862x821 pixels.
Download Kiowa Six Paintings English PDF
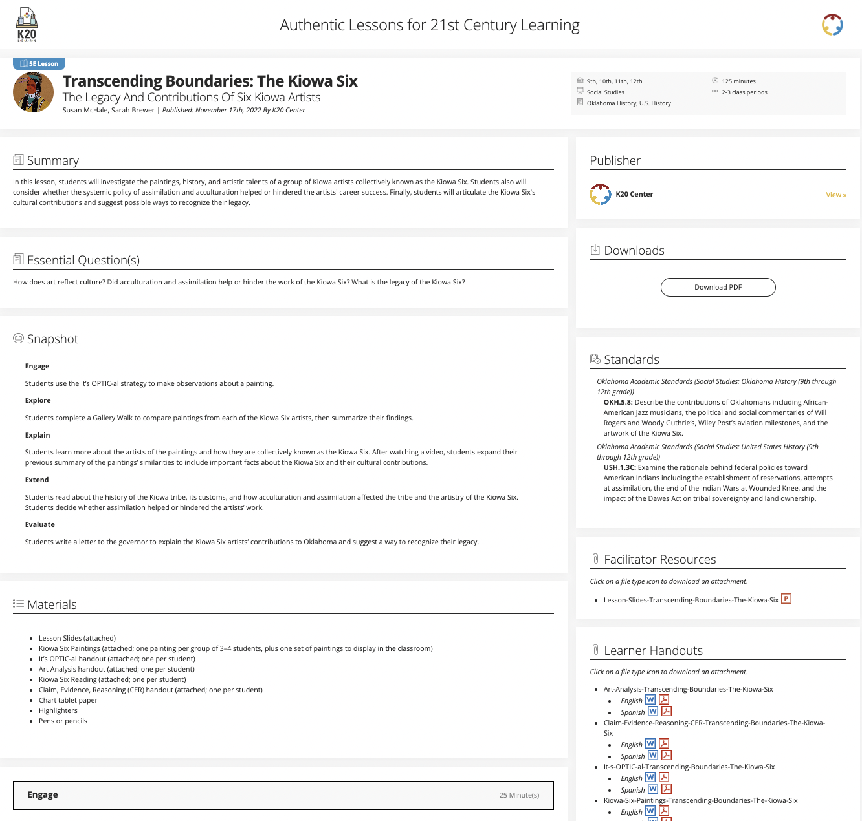663,811
